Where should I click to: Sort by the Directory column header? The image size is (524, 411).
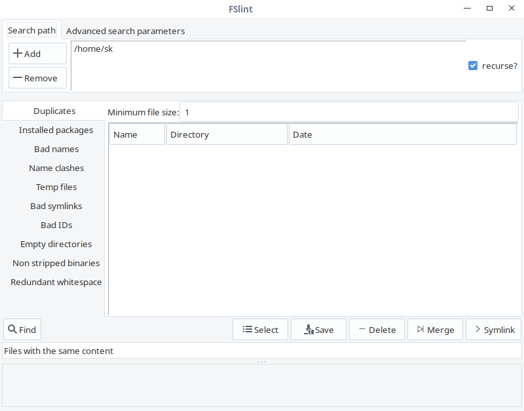point(227,134)
